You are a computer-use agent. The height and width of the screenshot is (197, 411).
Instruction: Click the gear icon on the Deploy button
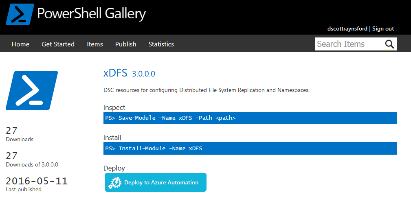click(115, 183)
